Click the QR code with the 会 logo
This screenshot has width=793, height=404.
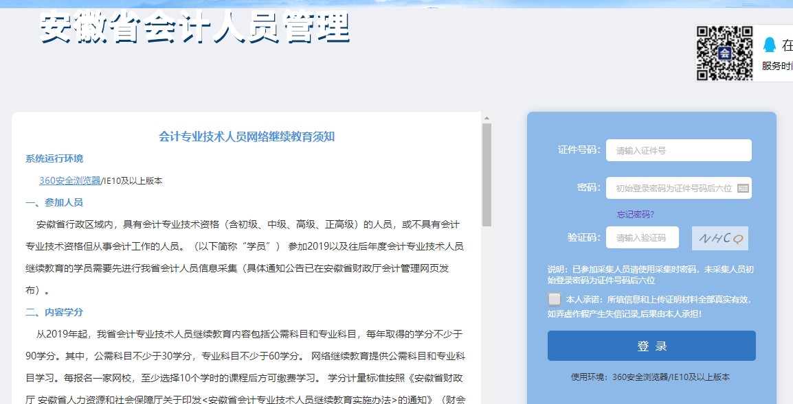(x=724, y=53)
